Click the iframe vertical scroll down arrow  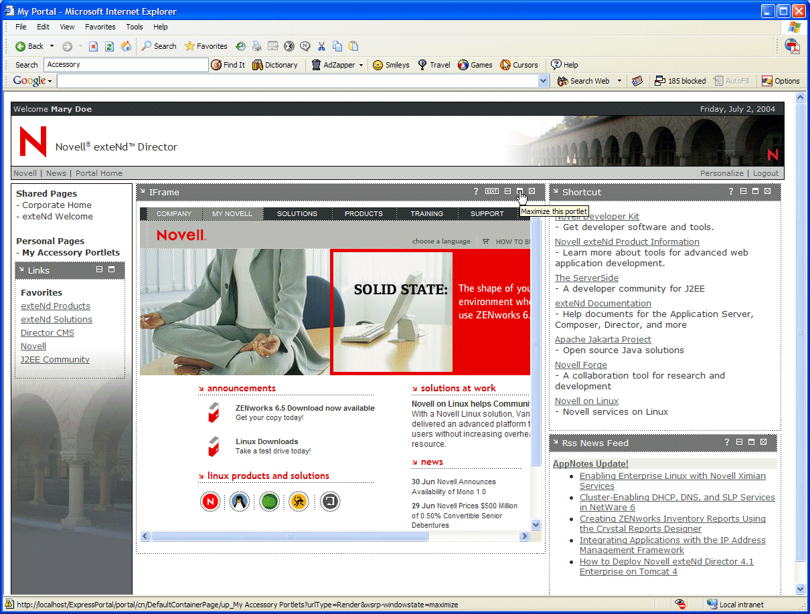point(536,525)
